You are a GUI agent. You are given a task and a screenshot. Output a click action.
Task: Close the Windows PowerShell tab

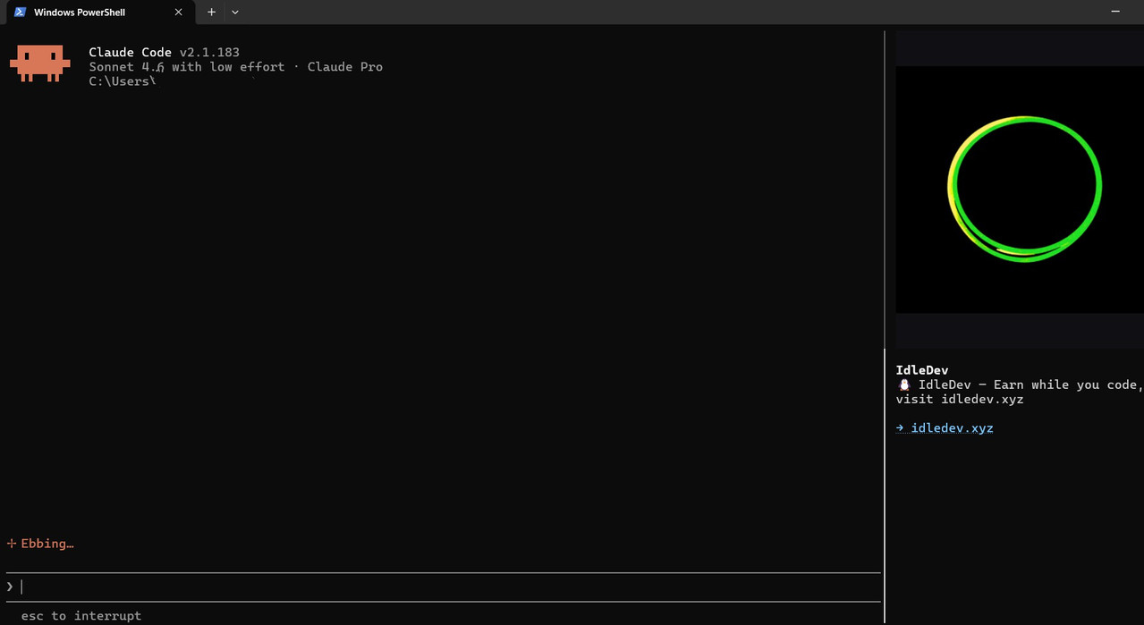click(x=178, y=13)
